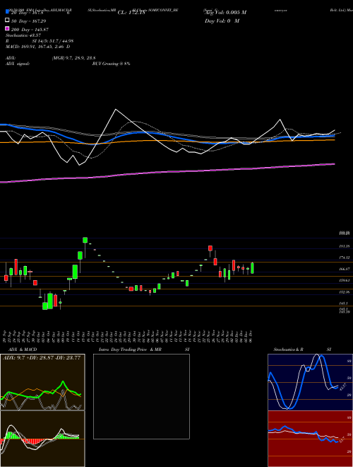Click the 'Stochastics & R SI' panel title

click(x=302, y=350)
